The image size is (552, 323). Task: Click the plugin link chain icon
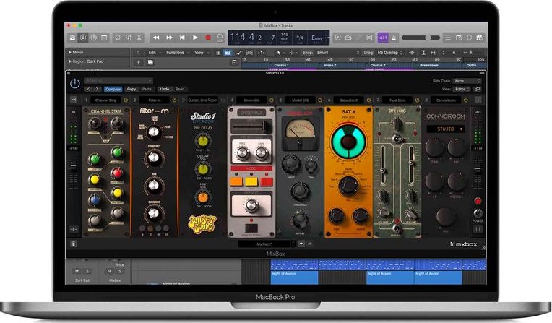click(477, 89)
